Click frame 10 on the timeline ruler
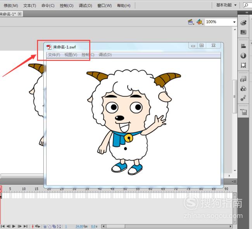 tap(24, 189)
